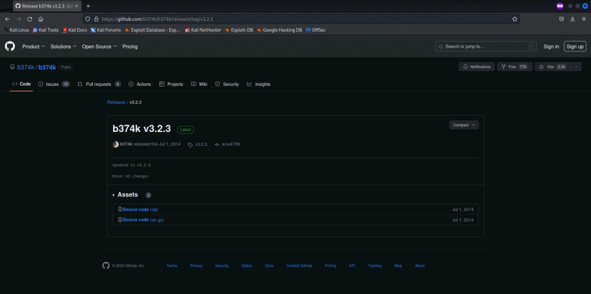Save to Pocket icon in toolbar
The height and width of the screenshot is (294, 591).
tap(561, 19)
